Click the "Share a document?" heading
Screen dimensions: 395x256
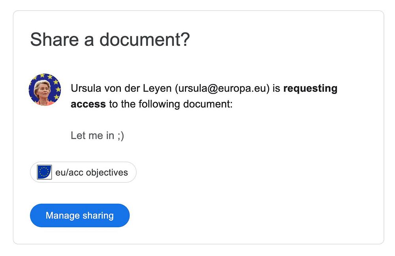click(x=110, y=40)
